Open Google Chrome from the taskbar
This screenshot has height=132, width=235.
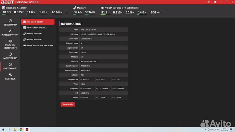pyautogui.click(x=21, y=130)
